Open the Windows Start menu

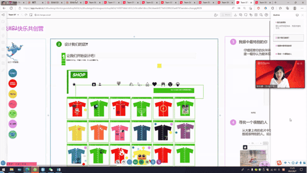(x=3, y=170)
